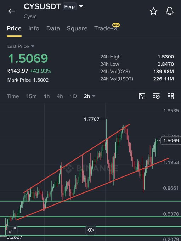Open the Square tab
Image resolution: width=181 pixels, height=241 pixels.
tap(77, 28)
